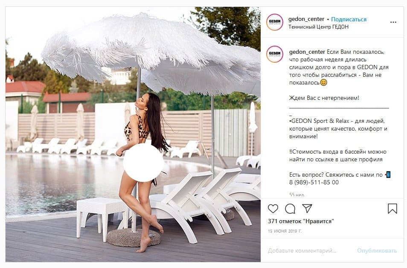Click the smiling emoji in the caption
The image size is (407, 268).
point(323,83)
